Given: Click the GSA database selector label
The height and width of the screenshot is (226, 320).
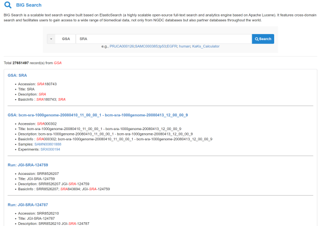Looking at the screenshot, I should pyautogui.click(x=66, y=39).
